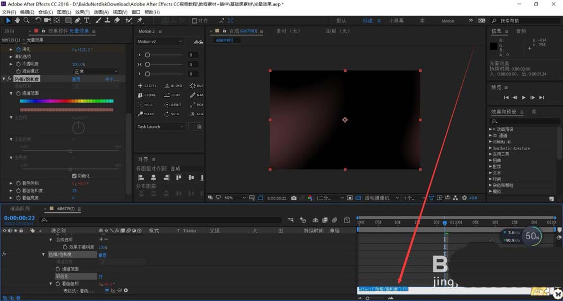
Task: Expand 动画预设 in effects and presets
Action: point(490,129)
